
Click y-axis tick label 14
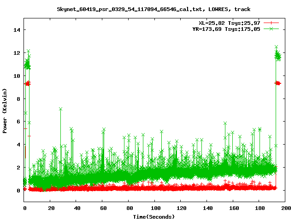click(x=17, y=30)
